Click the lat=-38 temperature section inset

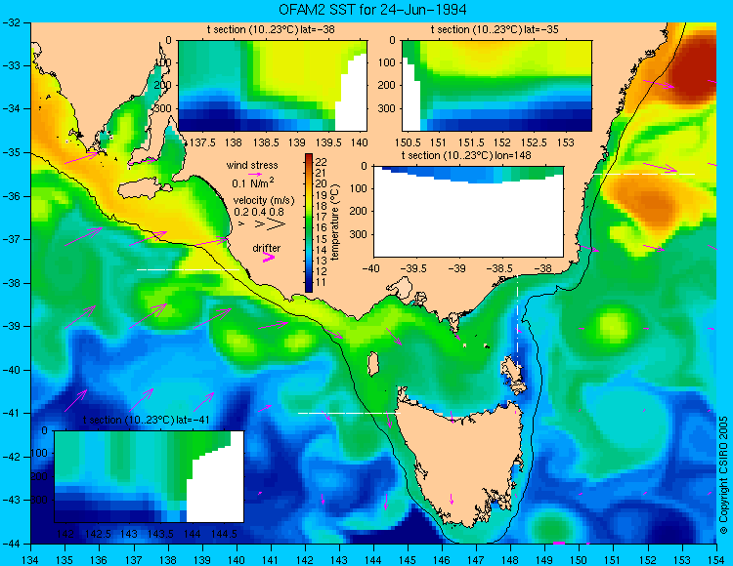click(x=273, y=86)
